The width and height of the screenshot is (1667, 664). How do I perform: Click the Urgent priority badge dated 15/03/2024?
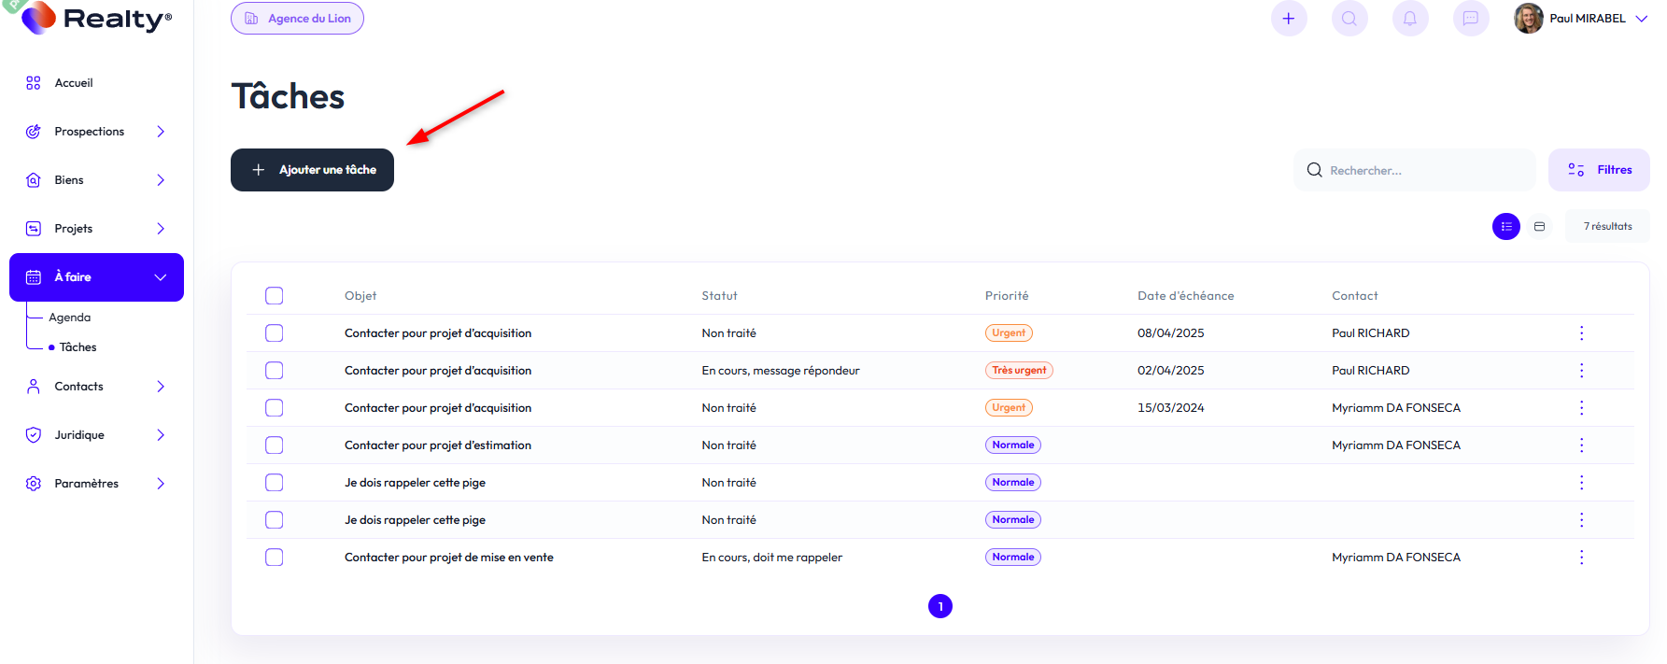pyautogui.click(x=1009, y=408)
